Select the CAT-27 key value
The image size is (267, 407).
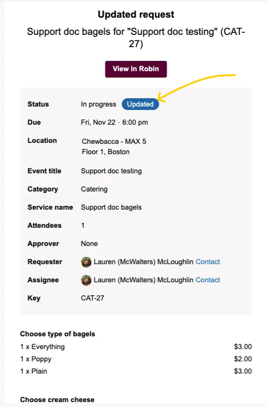(93, 298)
